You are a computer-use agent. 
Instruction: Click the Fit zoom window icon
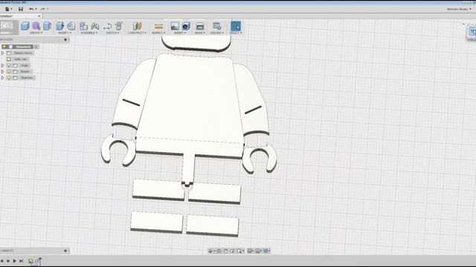pos(239,251)
